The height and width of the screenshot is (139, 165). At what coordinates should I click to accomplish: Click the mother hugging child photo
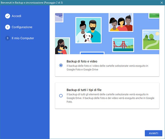[x=62, y=46]
